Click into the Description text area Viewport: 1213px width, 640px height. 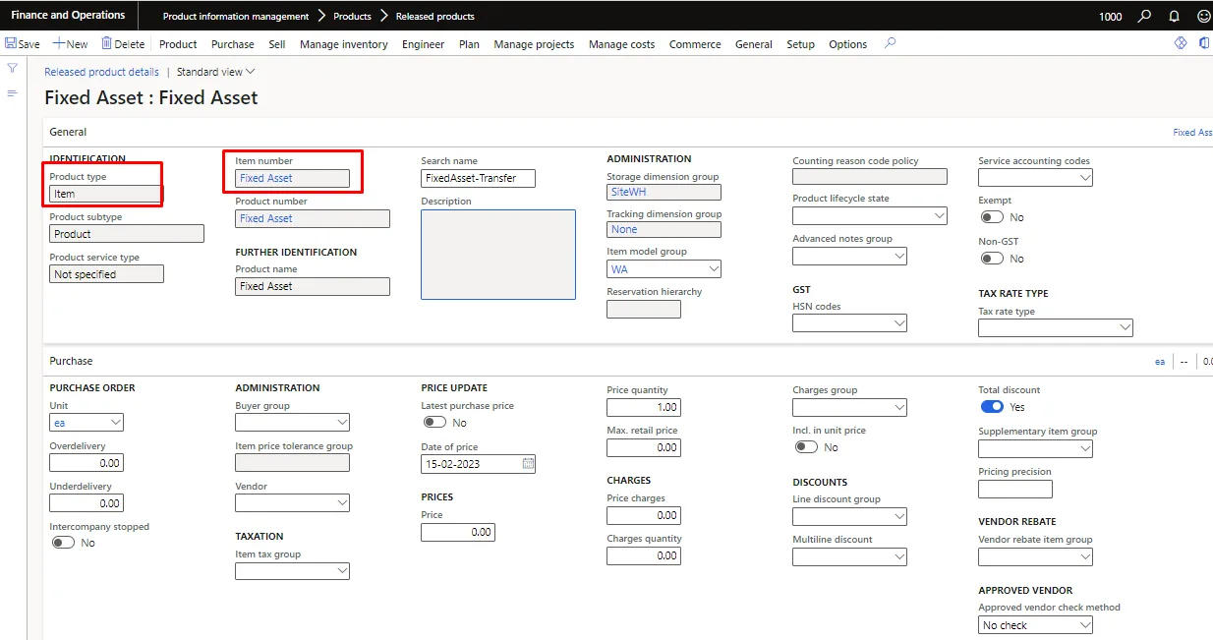(498, 254)
